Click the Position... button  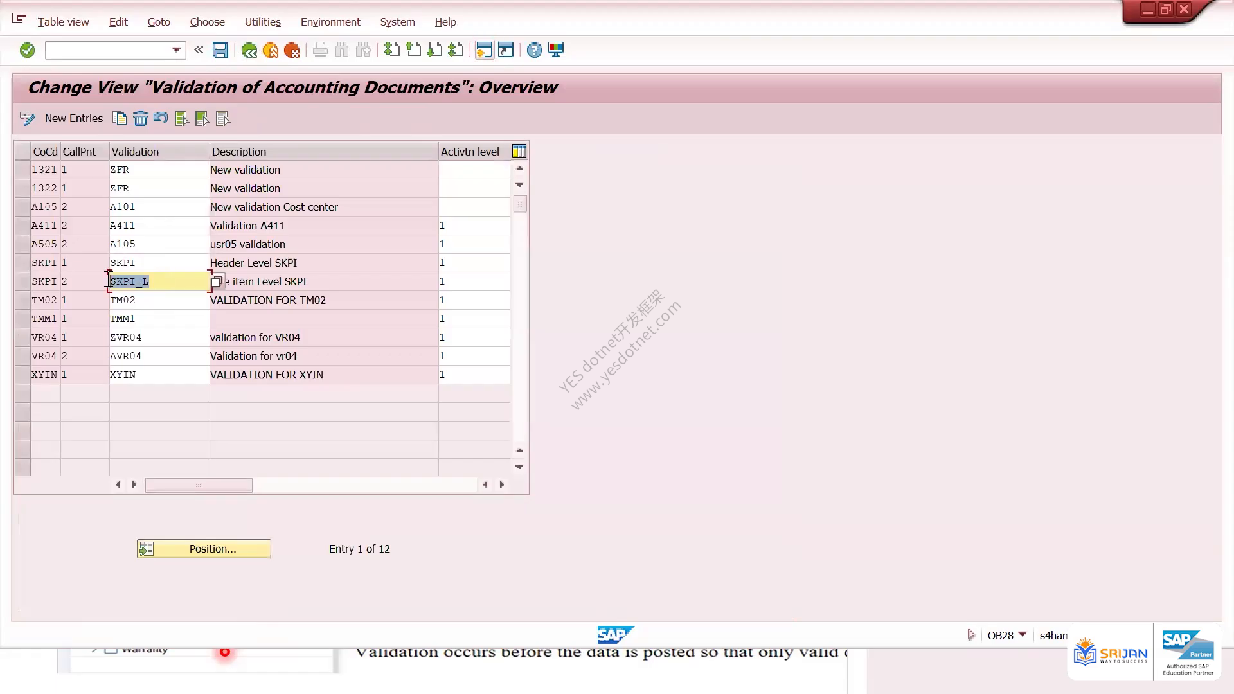(204, 549)
